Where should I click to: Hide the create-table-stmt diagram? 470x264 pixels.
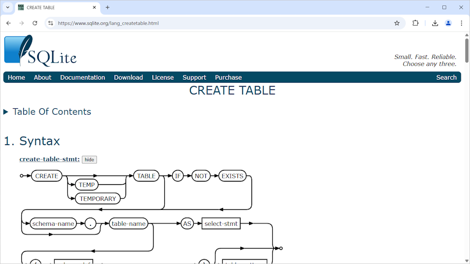tap(89, 160)
